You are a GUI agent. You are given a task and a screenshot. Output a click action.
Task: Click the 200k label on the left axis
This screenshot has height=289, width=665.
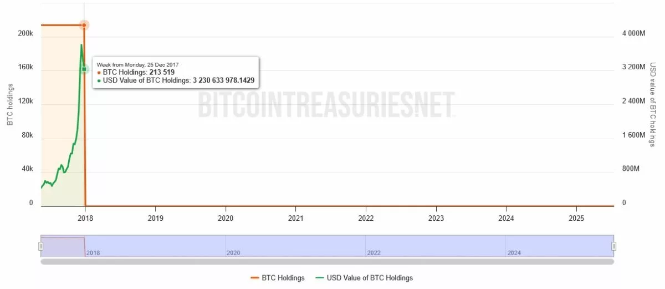click(x=25, y=34)
